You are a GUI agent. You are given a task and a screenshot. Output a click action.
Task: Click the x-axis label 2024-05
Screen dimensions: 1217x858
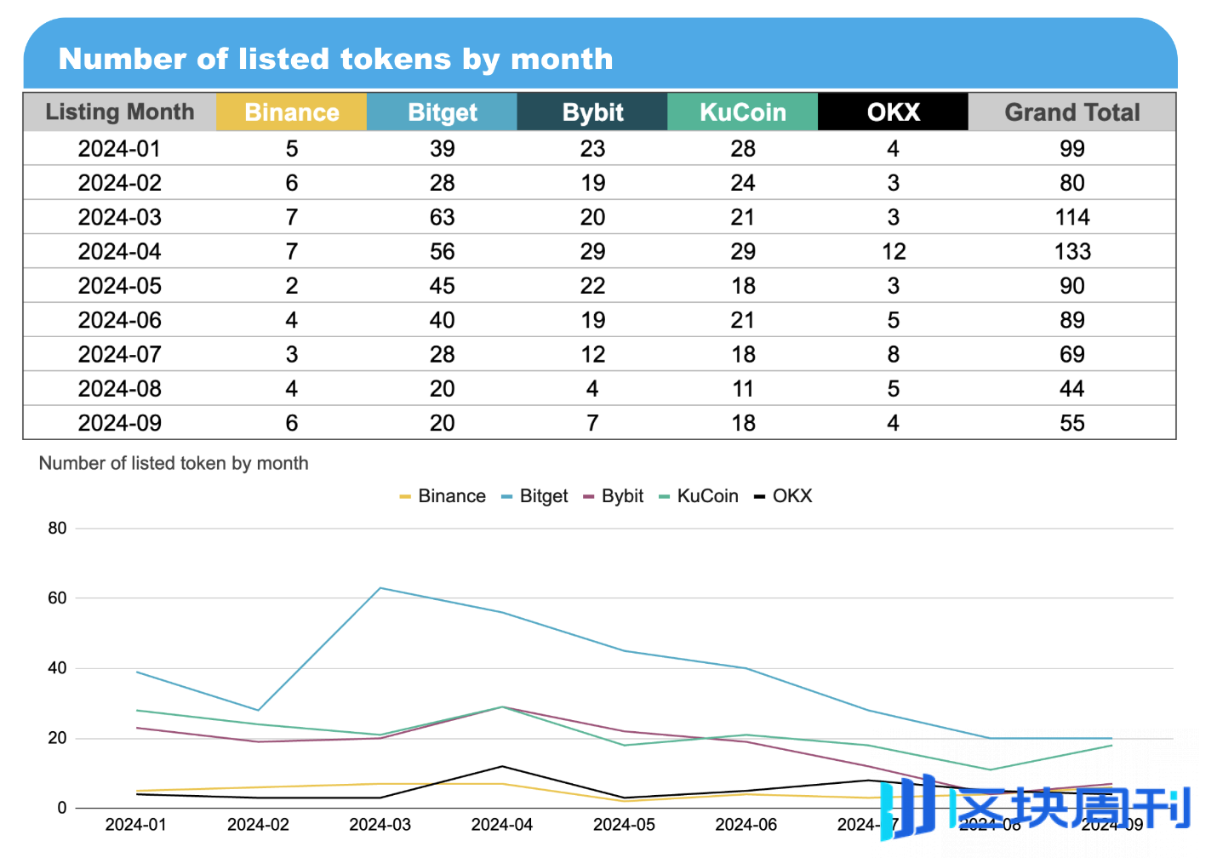point(624,825)
